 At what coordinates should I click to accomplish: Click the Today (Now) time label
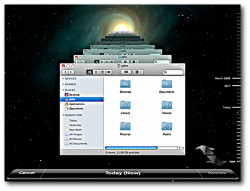(x=123, y=173)
